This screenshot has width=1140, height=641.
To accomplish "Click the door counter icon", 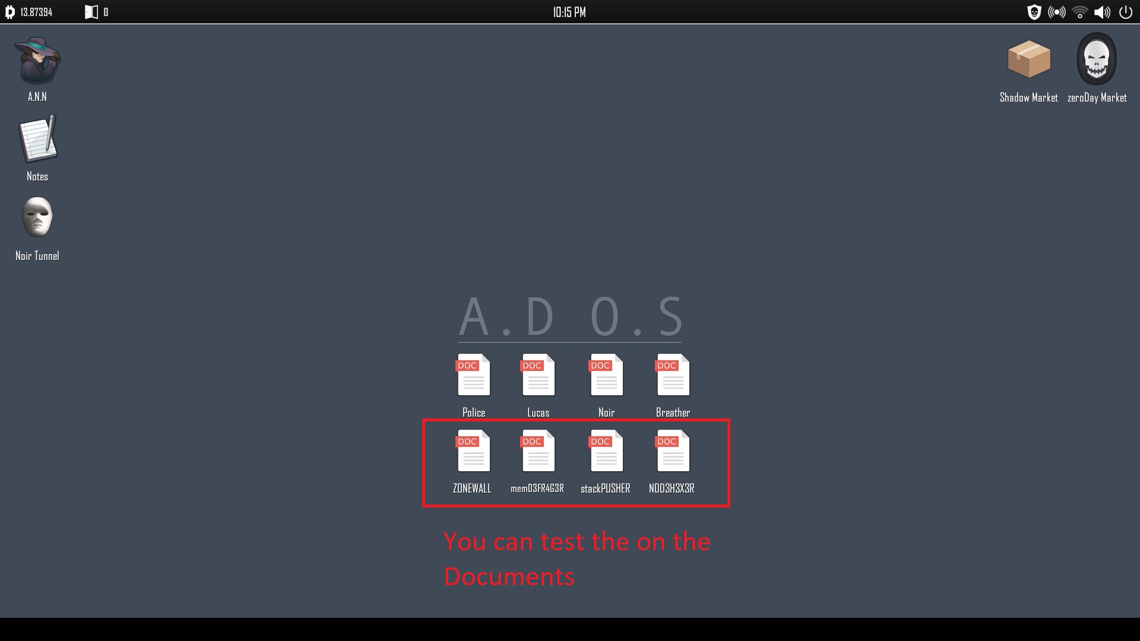I will (x=91, y=12).
